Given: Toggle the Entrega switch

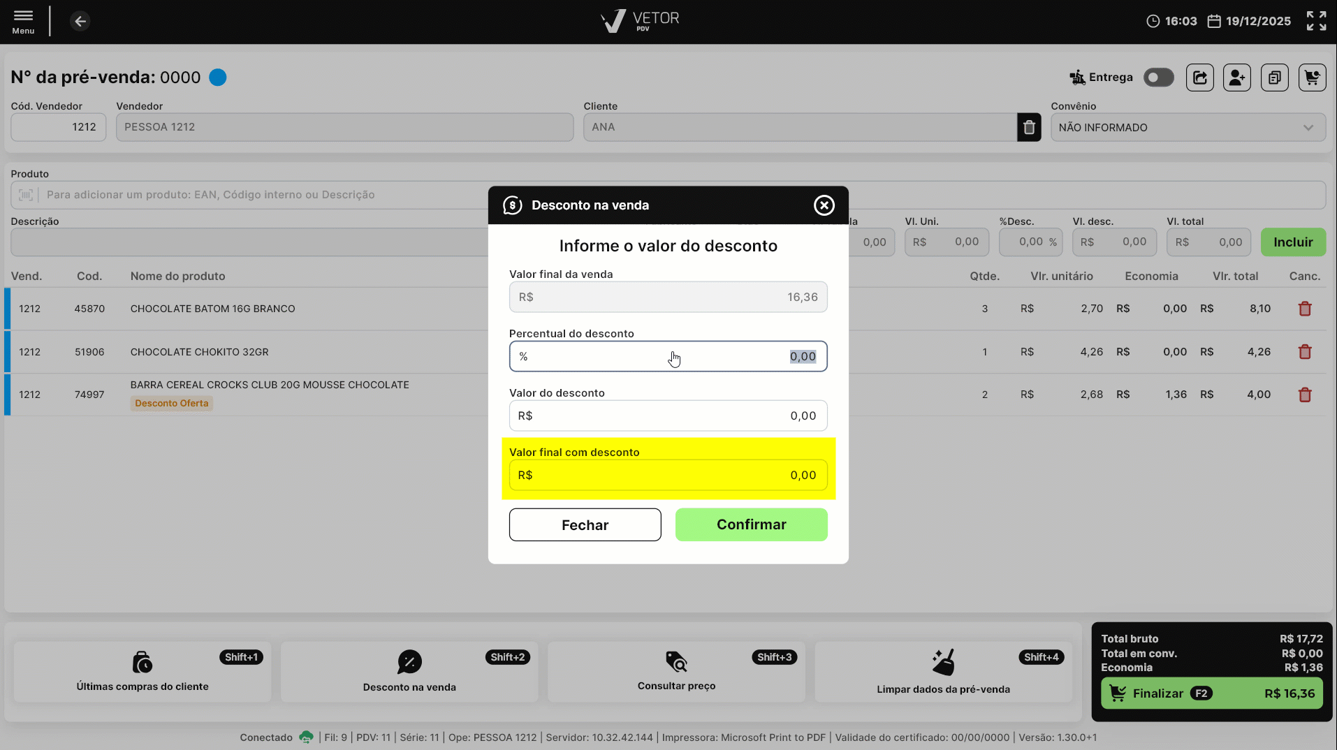Looking at the screenshot, I should 1159,78.
